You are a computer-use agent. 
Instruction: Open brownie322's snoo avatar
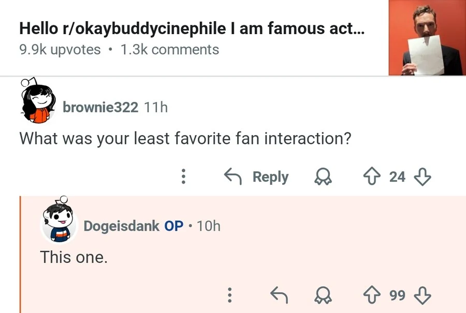[38, 101]
